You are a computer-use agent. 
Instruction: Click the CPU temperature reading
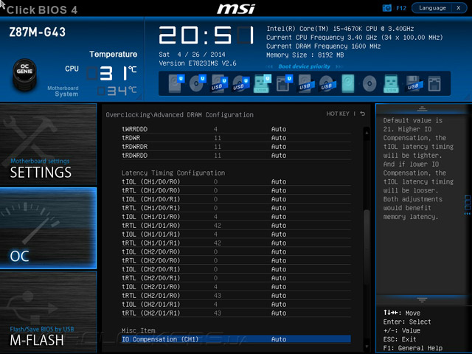(x=111, y=73)
